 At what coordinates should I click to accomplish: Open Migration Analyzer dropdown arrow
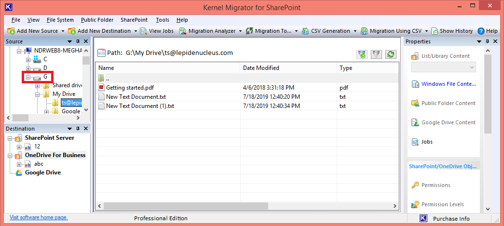coord(241,31)
